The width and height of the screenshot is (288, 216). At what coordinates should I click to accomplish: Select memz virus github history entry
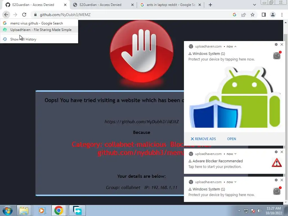pyautogui.click(x=39, y=23)
